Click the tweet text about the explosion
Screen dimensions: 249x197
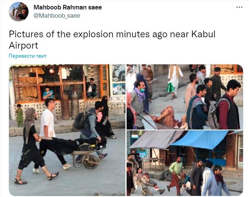(x=112, y=40)
